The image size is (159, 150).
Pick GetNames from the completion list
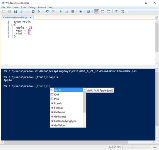66,117
